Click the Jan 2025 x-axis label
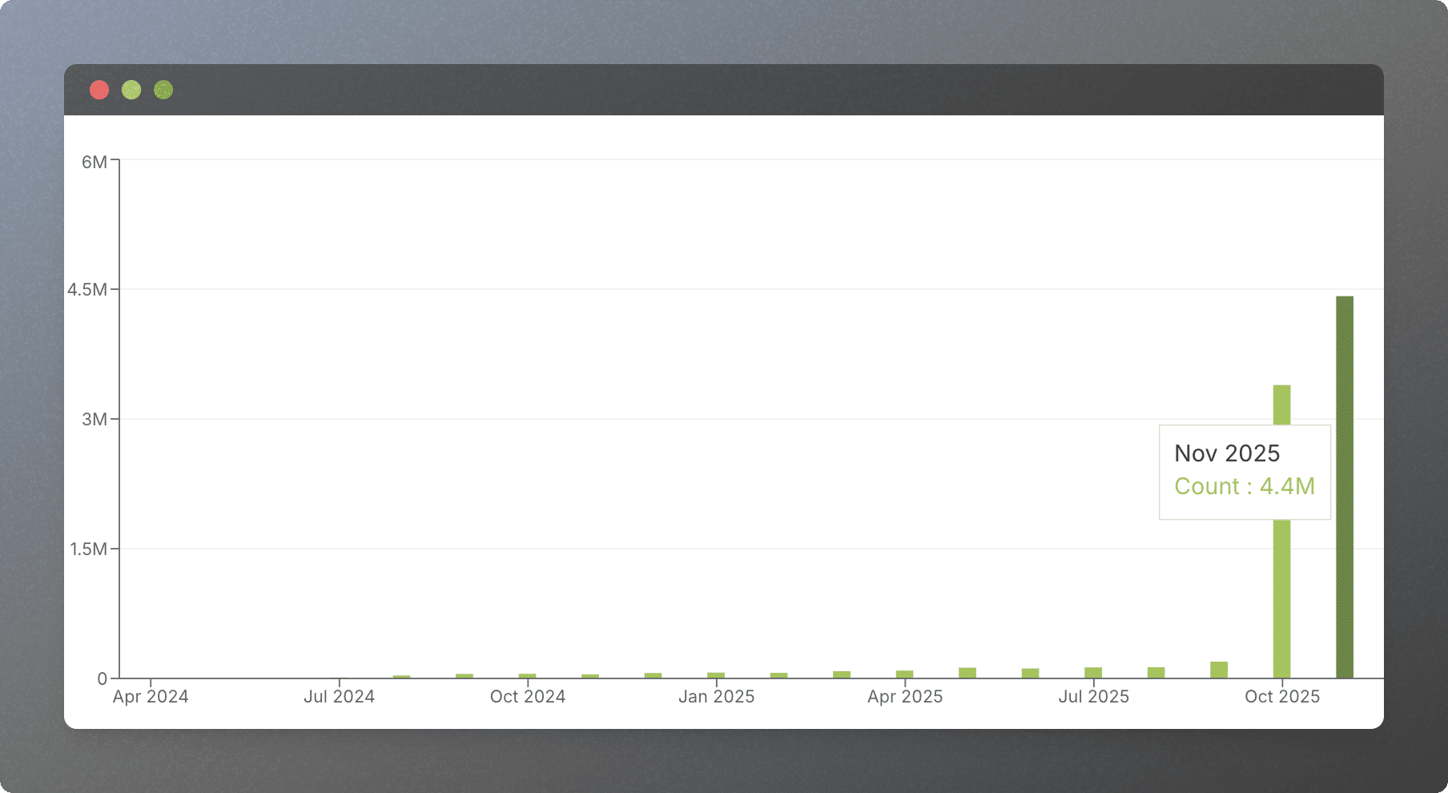Image resolution: width=1448 pixels, height=793 pixels. tap(716, 697)
